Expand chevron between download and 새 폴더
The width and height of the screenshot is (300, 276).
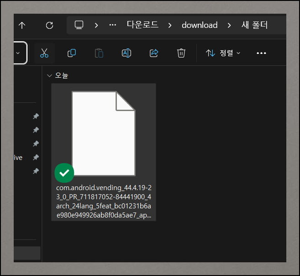pyautogui.click(x=229, y=25)
